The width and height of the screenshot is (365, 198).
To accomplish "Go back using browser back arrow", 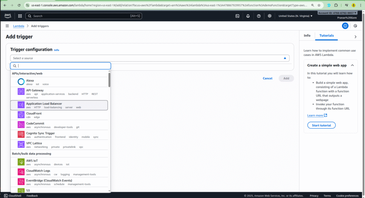I will click(5, 5).
